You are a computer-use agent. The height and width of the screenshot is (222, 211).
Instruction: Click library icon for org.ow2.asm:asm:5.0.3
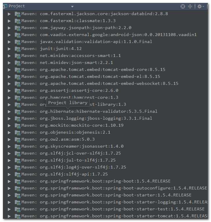click(x=17, y=139)
